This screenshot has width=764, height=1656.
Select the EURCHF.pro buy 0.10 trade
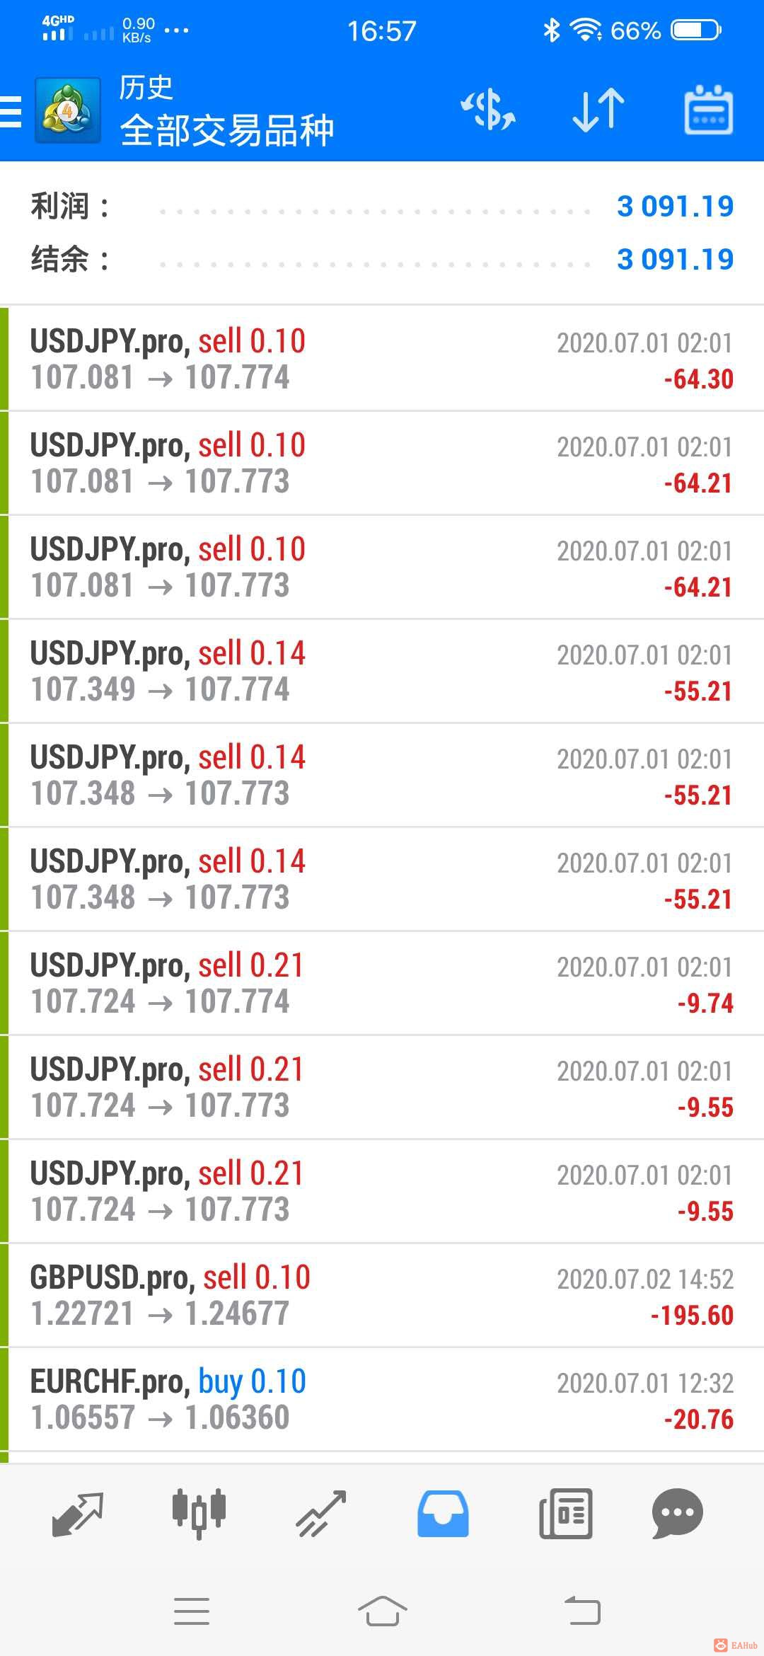[x=382, y=1399]
